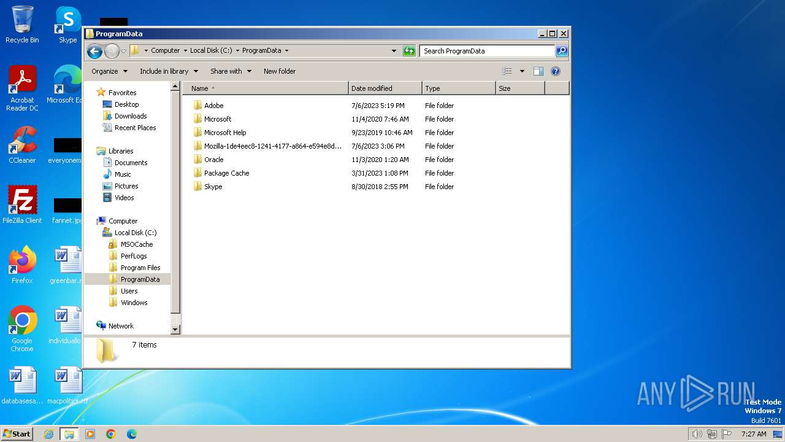Toggle the preview pane button
This screenshot has width=785, height=442.
click(538, 71)
